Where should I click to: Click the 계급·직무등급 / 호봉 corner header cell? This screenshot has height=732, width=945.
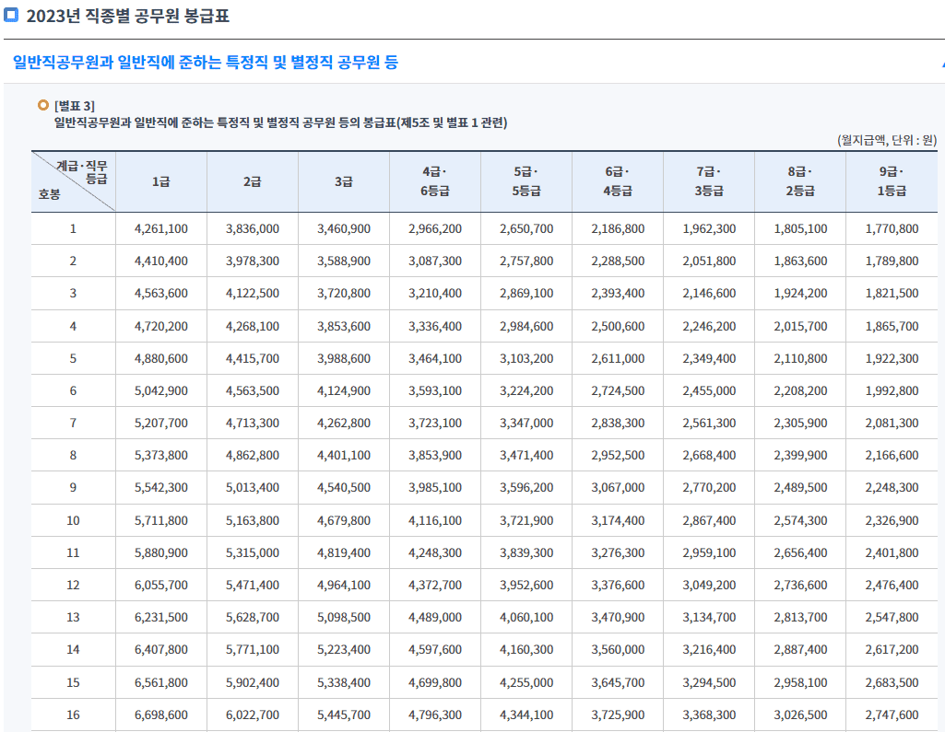(73, 181)
